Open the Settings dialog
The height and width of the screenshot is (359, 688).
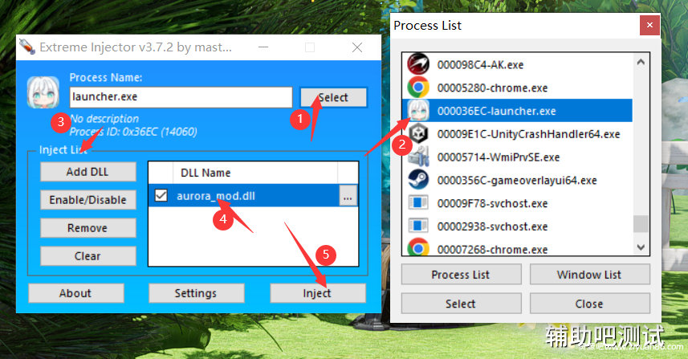coord(195,293)
